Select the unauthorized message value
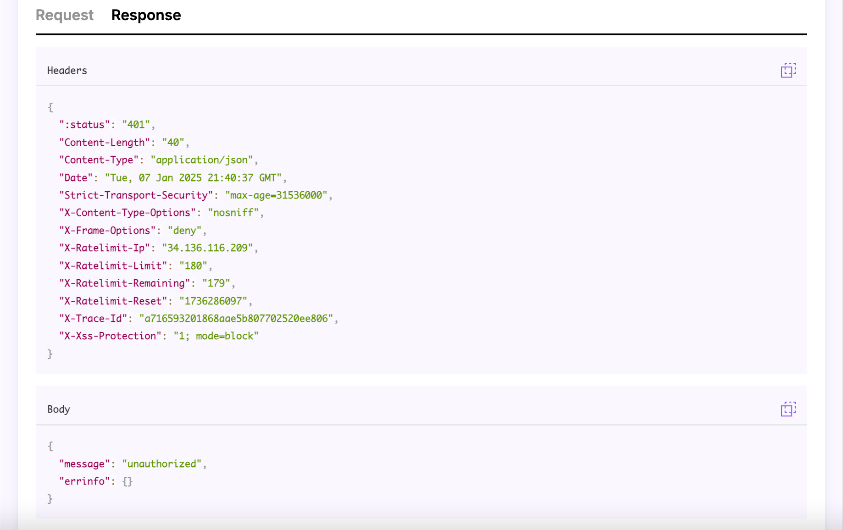 tap(164, 464)
